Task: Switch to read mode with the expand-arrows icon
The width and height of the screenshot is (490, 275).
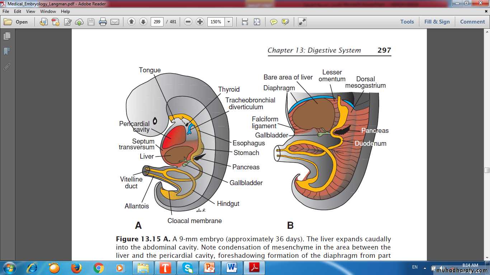Action: (302, 22)
